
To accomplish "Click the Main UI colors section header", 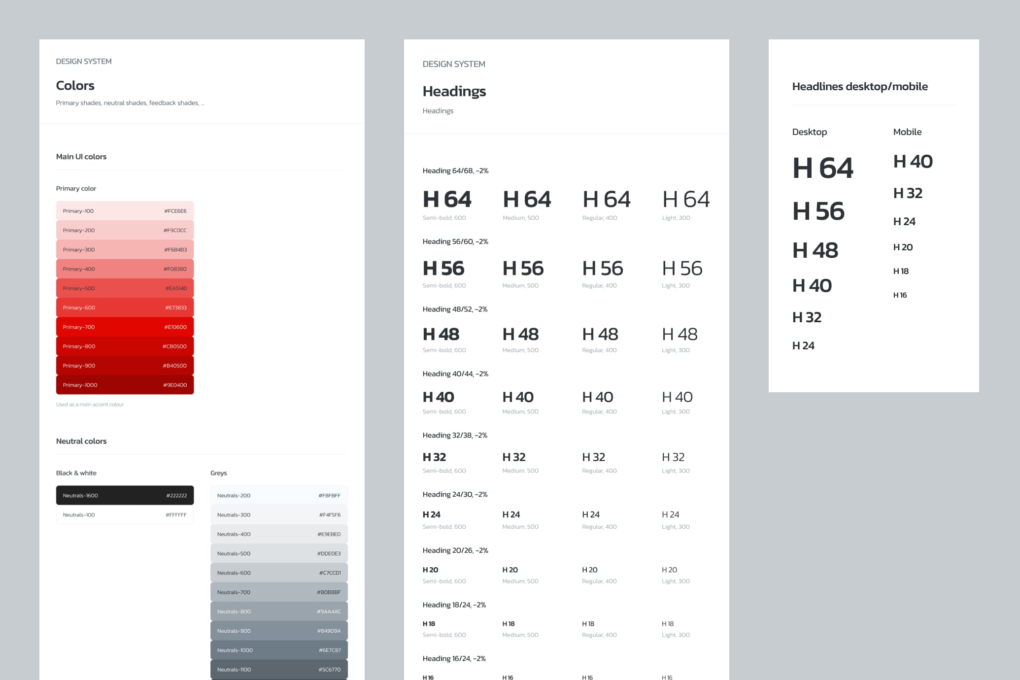I will coord(81,156).
